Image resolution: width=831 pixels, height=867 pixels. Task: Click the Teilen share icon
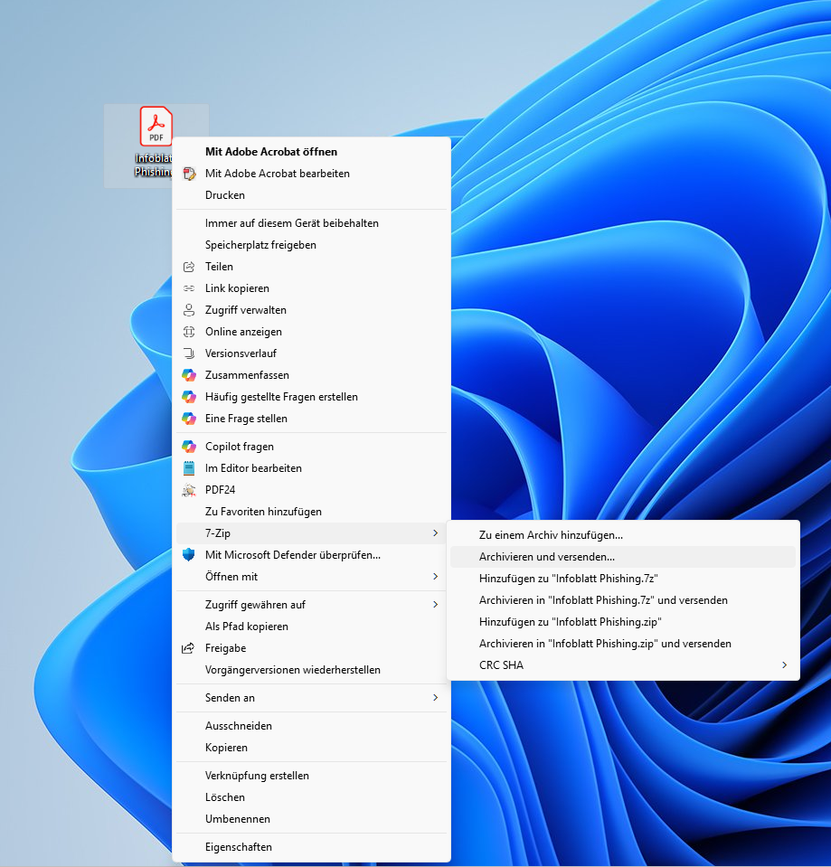coord(189,267)
